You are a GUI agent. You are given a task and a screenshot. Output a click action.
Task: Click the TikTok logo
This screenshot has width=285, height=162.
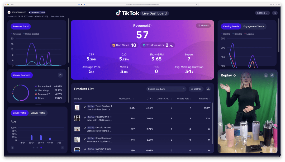127,13
